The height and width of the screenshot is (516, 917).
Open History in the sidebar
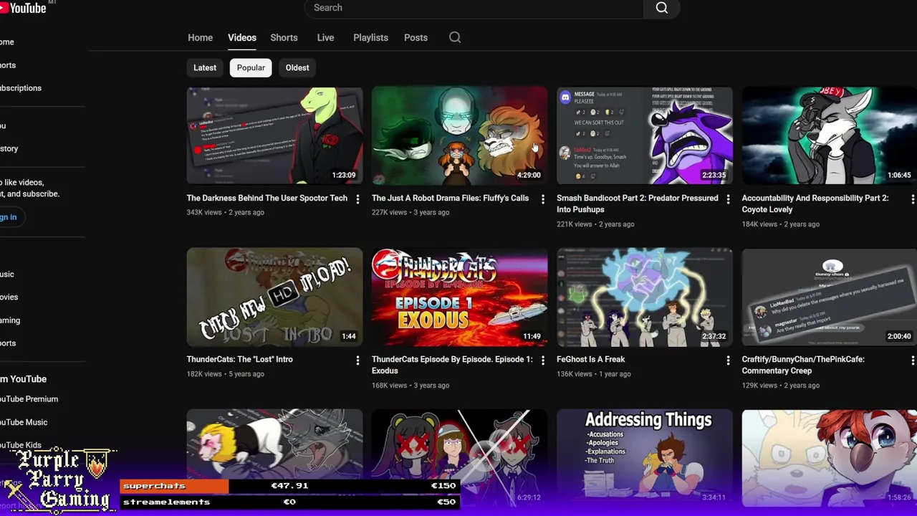(x=9, y=148)
